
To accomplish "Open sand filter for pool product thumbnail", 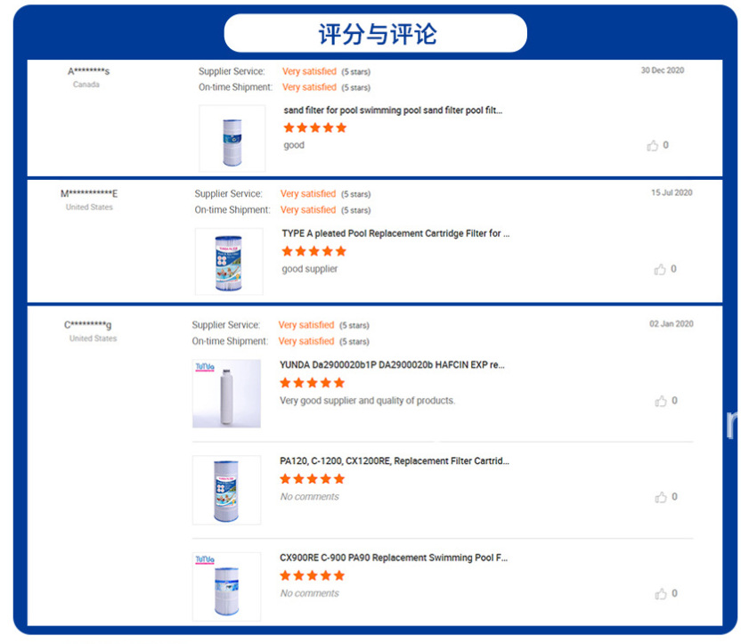I will 232,138.
